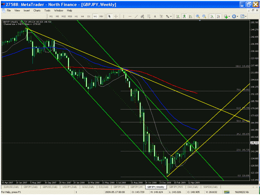Click the 2009.05.17 00:00 status date
The width and height of the screenshot is (260, 195).
click(115, 192)
